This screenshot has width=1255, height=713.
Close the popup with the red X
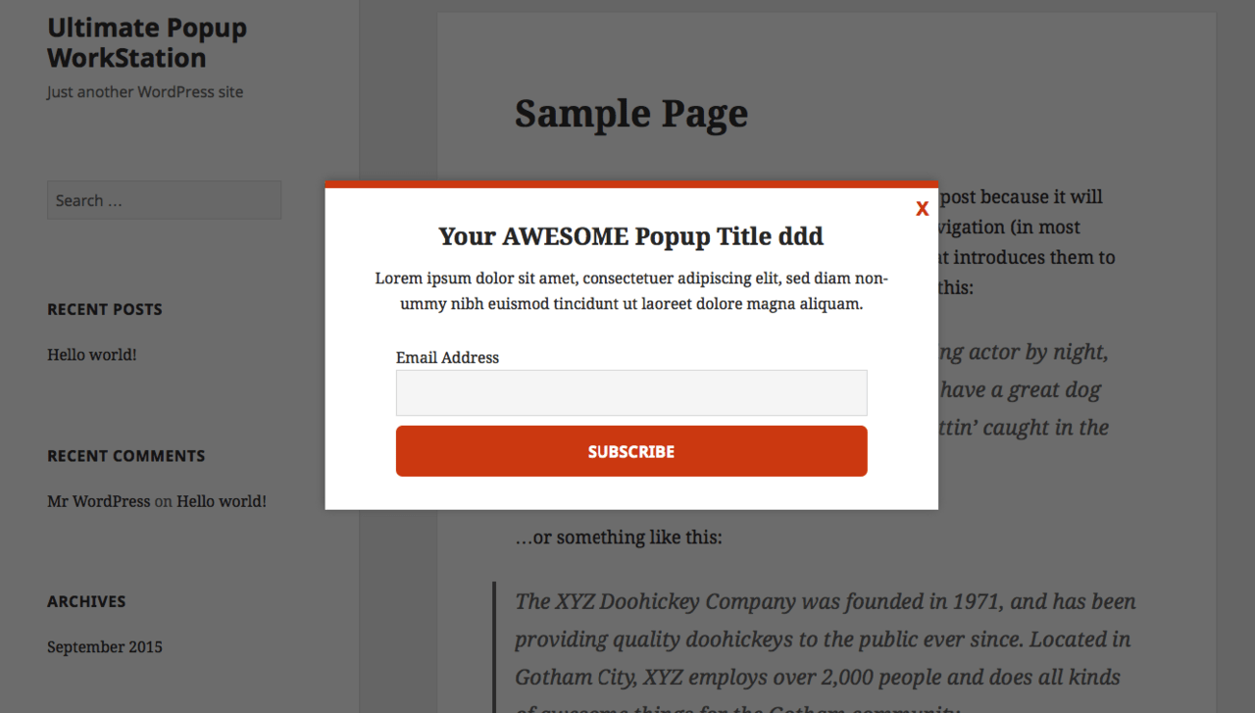[922, 209]
